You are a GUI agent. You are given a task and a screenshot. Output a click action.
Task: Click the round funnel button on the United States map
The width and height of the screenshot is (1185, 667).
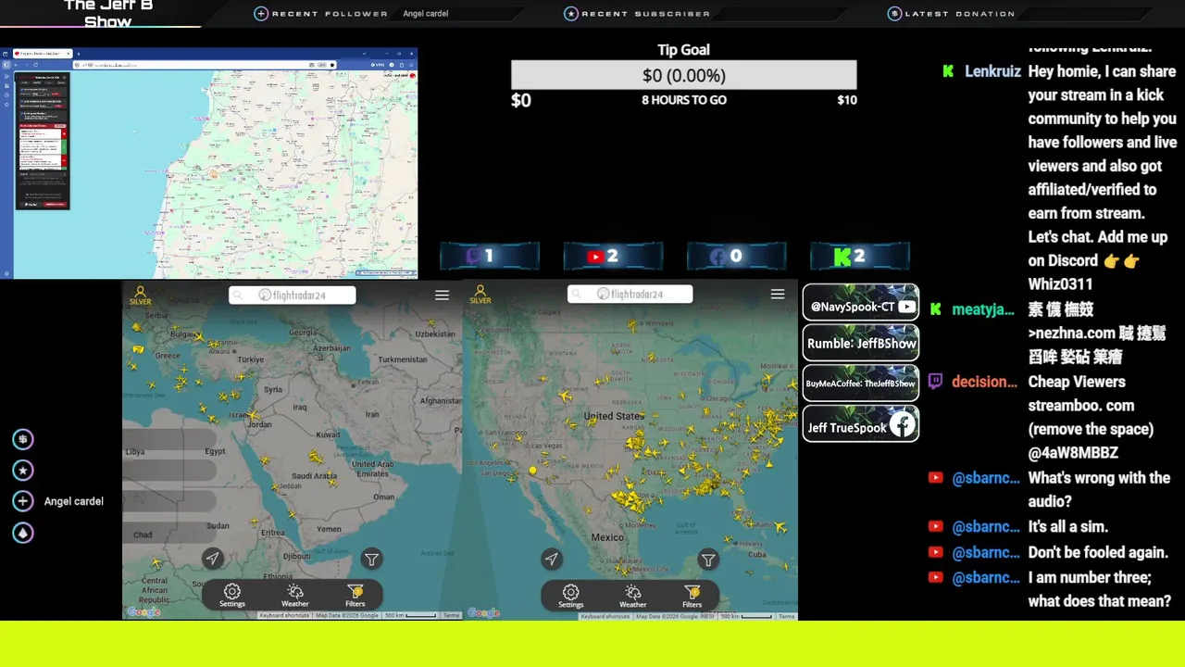coord(708,559)
